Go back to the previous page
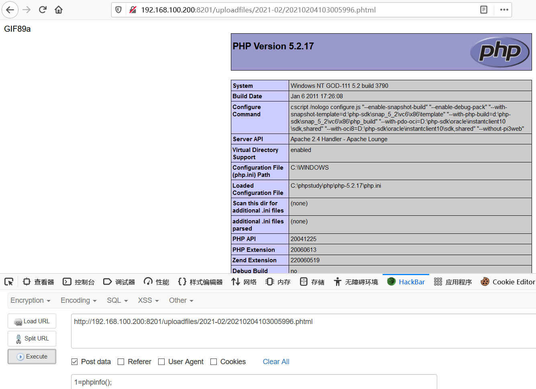 (x=10, y=10)
